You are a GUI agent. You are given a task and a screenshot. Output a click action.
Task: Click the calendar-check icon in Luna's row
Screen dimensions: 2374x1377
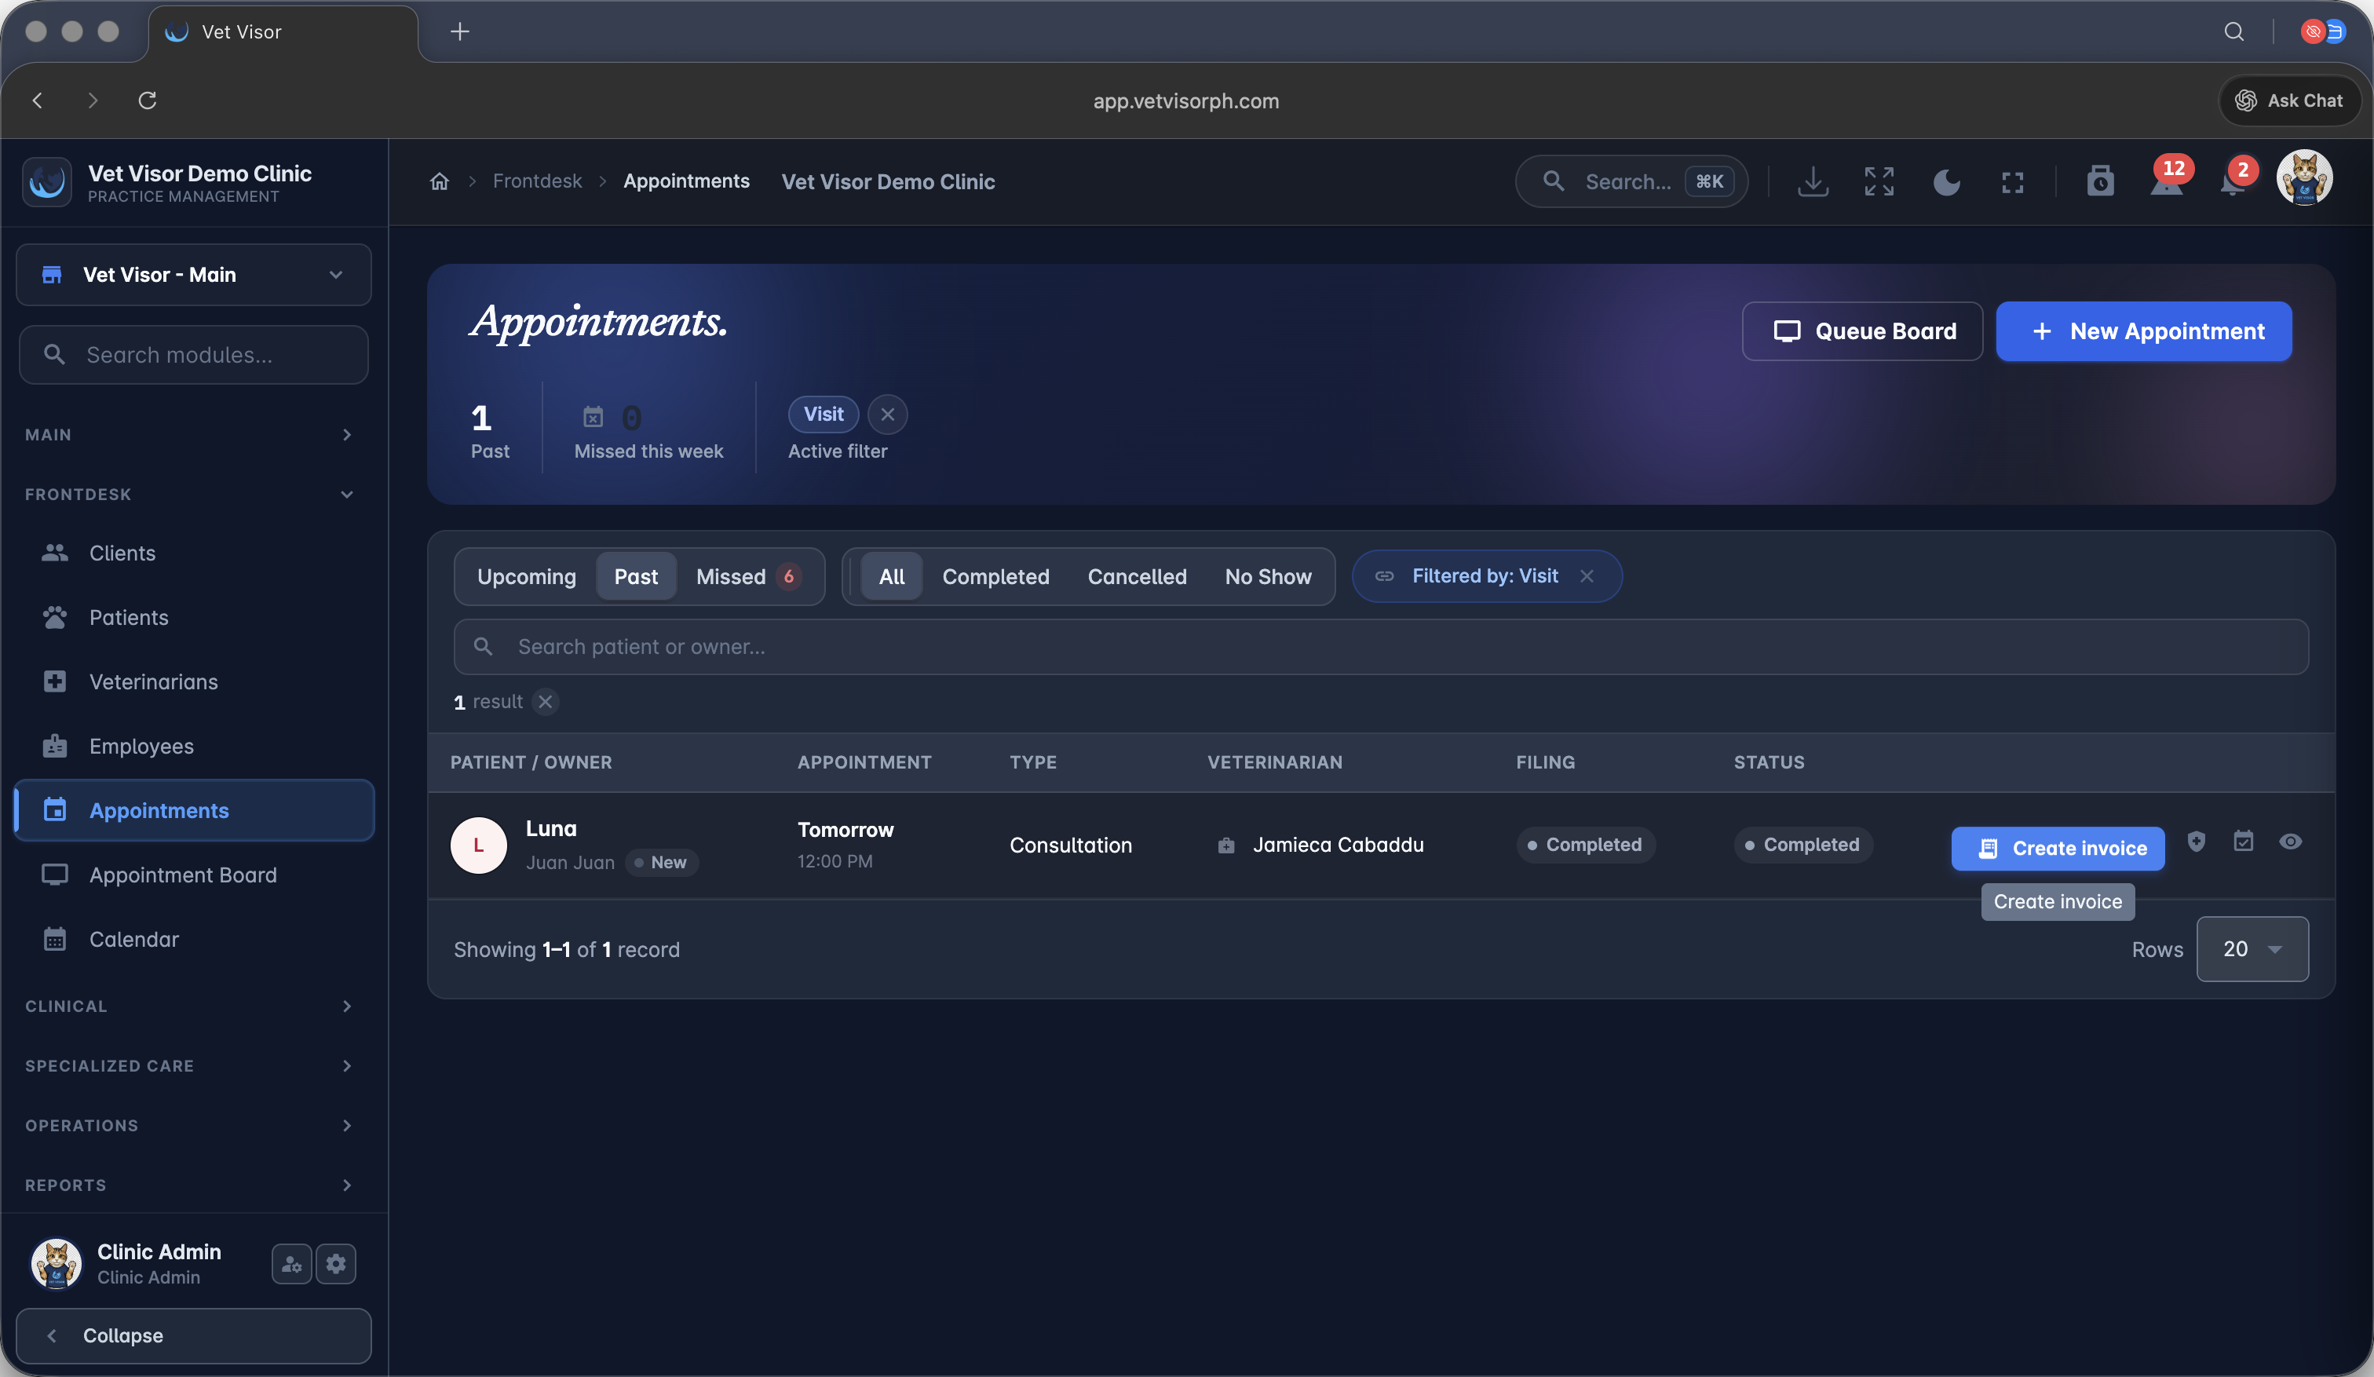click(x=2243, y=841)
